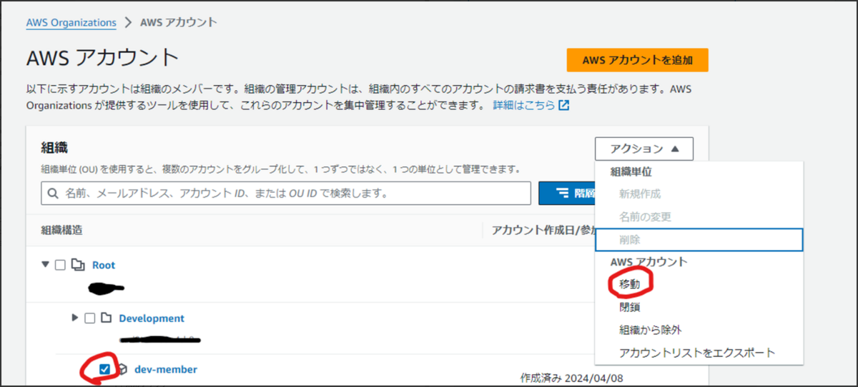
Task: Click the search field for accounts and OU IDs
Action: pos(286,193)
